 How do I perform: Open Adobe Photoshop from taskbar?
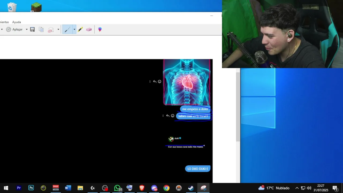[x=31, y=188]
